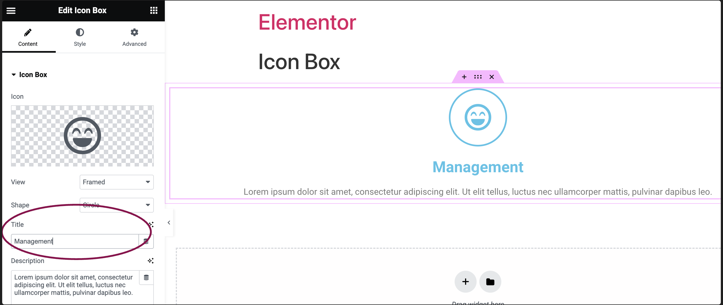Click the Title input field
This screenshot has width=723, height=305.
click(x=75, y=241)
